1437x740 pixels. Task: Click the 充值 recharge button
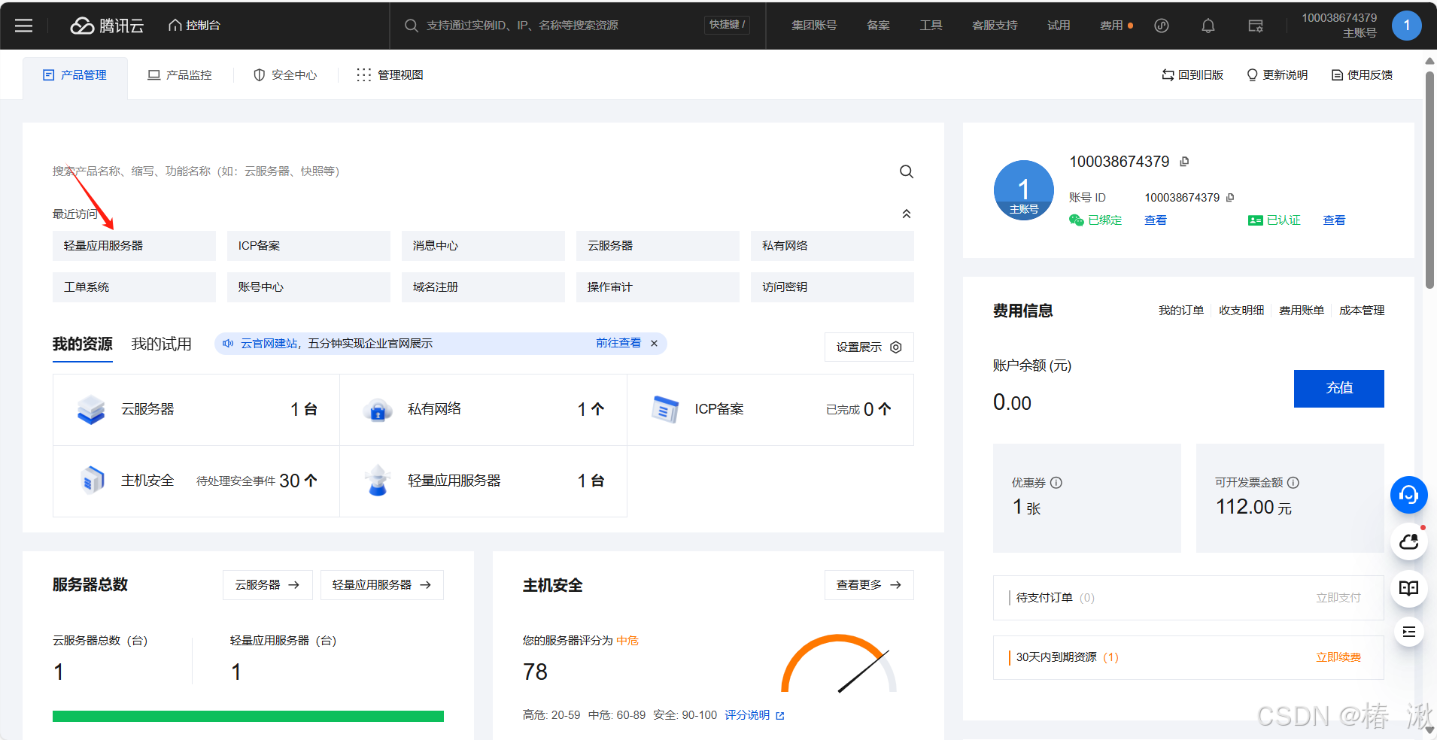(x=1339, y=389)
